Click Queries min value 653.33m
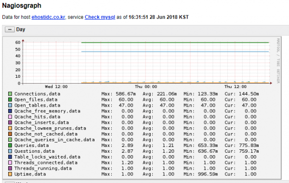The width and height of the screenshot is (289, 183). (x=208, y=146)
